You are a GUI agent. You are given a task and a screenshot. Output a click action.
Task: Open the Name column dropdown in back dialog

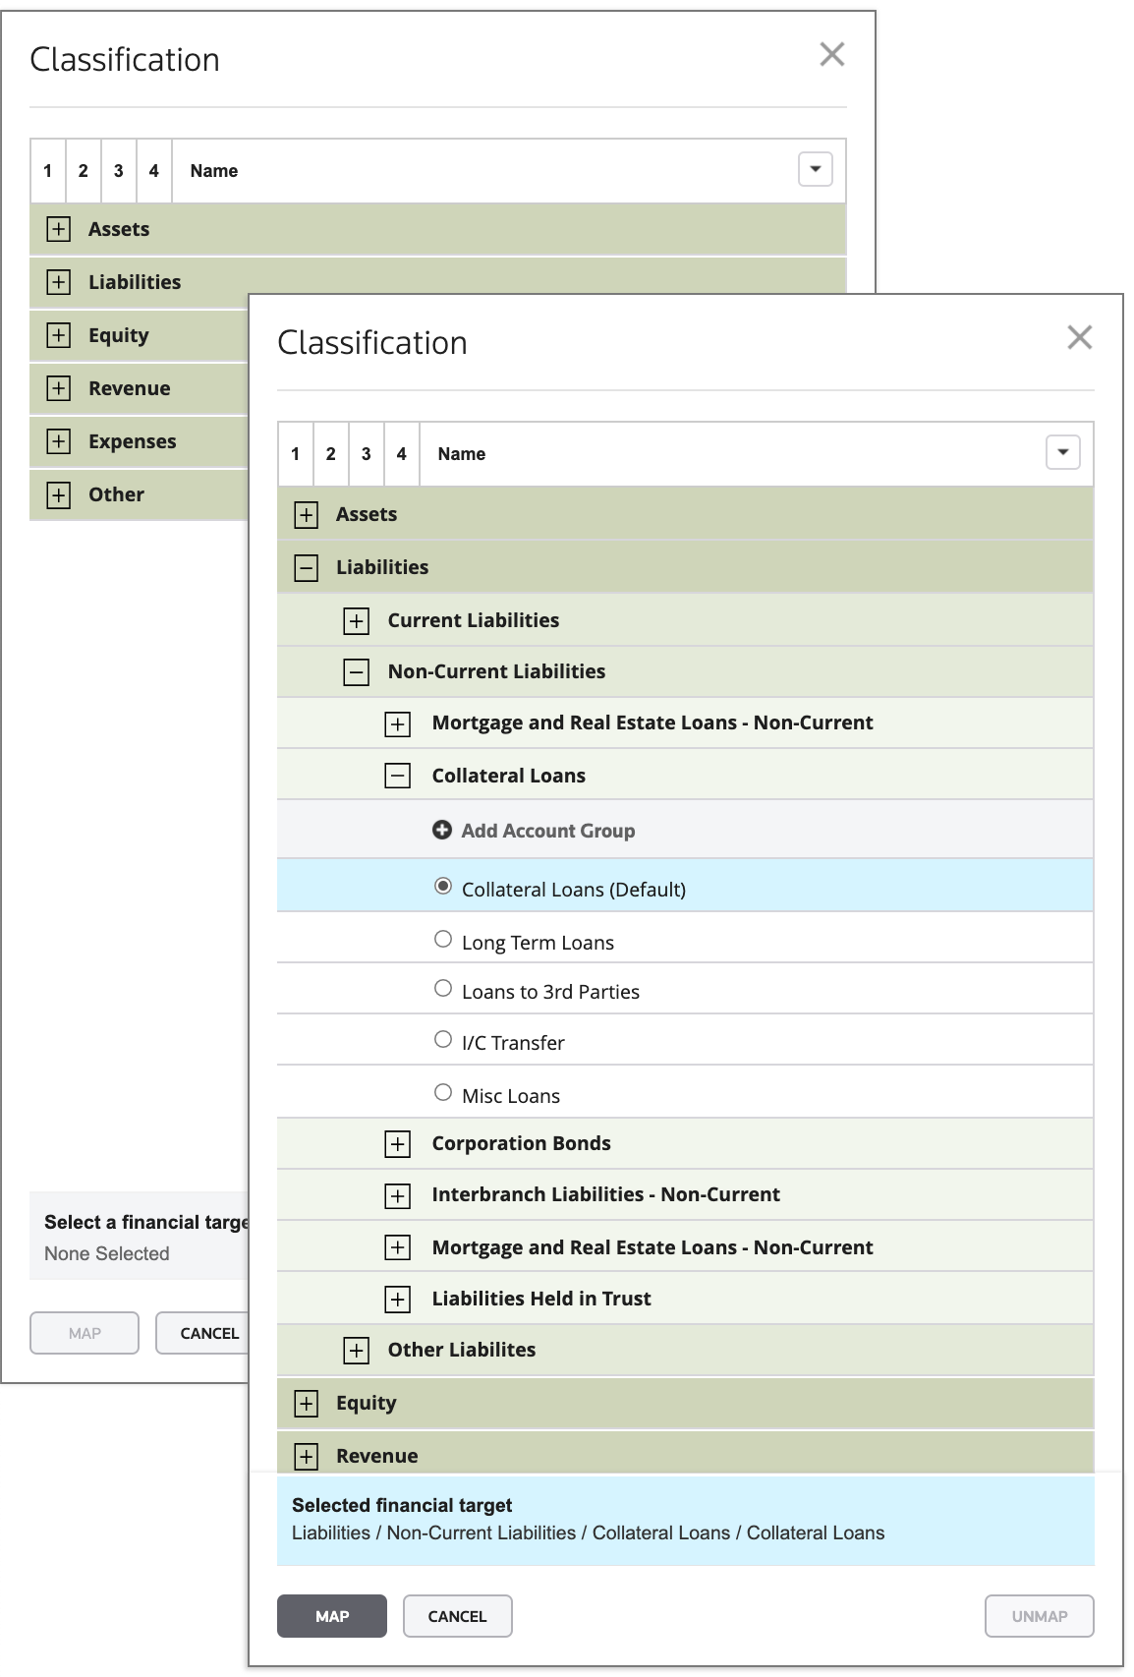click(816, 169)
